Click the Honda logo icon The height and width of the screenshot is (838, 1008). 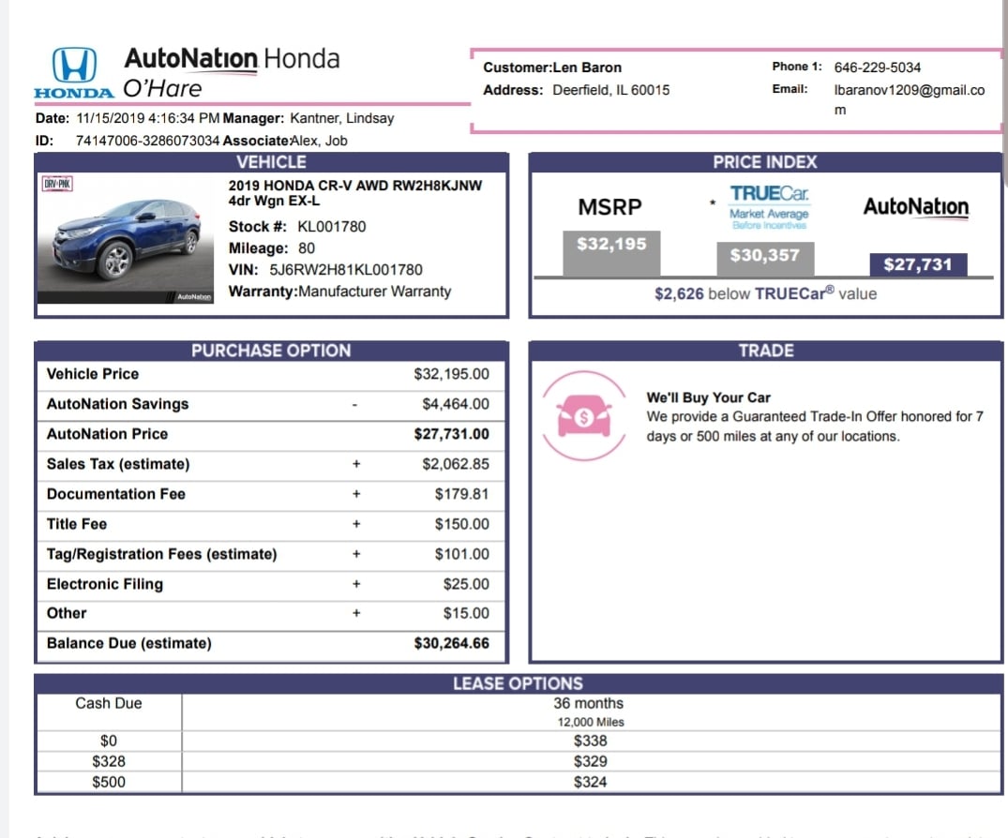pos(74,72)
